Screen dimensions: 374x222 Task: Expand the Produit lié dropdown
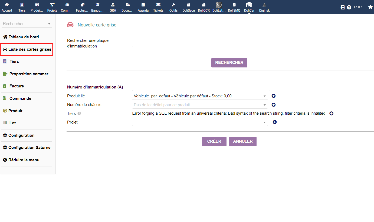coord(200,96)
